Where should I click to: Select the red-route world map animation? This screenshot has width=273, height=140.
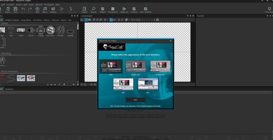(x=31, y=78)
